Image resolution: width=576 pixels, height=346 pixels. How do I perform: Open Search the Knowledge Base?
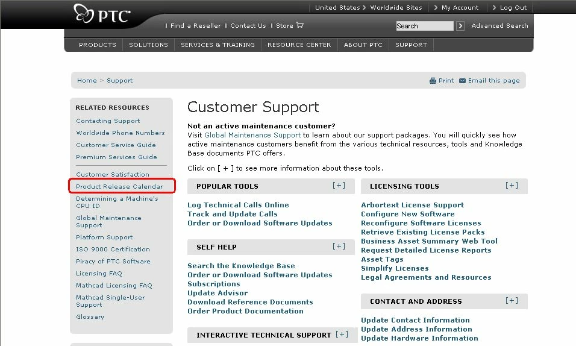click(x=241, y=266)
